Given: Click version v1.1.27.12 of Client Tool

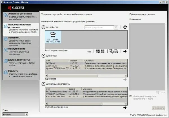Looking at the screenshot, I should (x=73, y=96).
